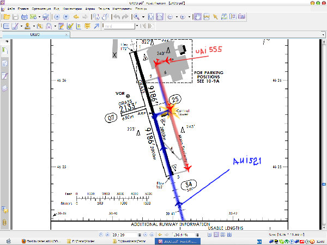327x245 pixels.
Task: Open the Stamp tool dropdown arrow
Action: (34, 26)
